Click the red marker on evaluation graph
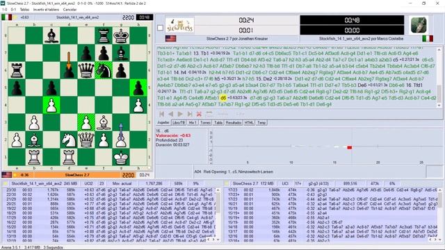Screen dimensions: 445x250 coord(349,147)
